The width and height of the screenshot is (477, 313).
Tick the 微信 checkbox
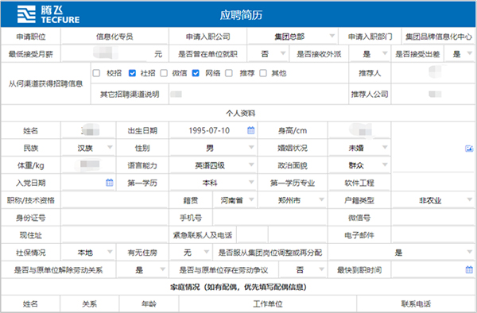click(x=164, y=73)
